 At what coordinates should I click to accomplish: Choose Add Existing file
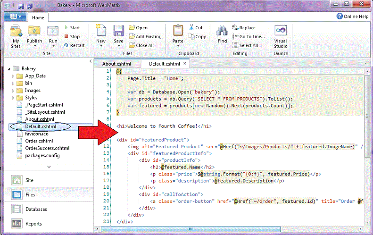145,36
